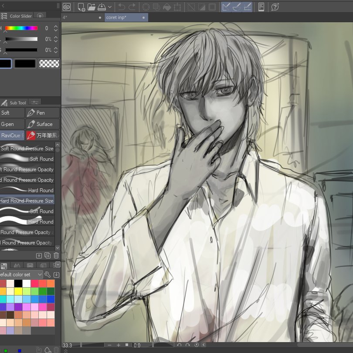
Task: Open color set settings wrench icon
Action: (47, 275)
